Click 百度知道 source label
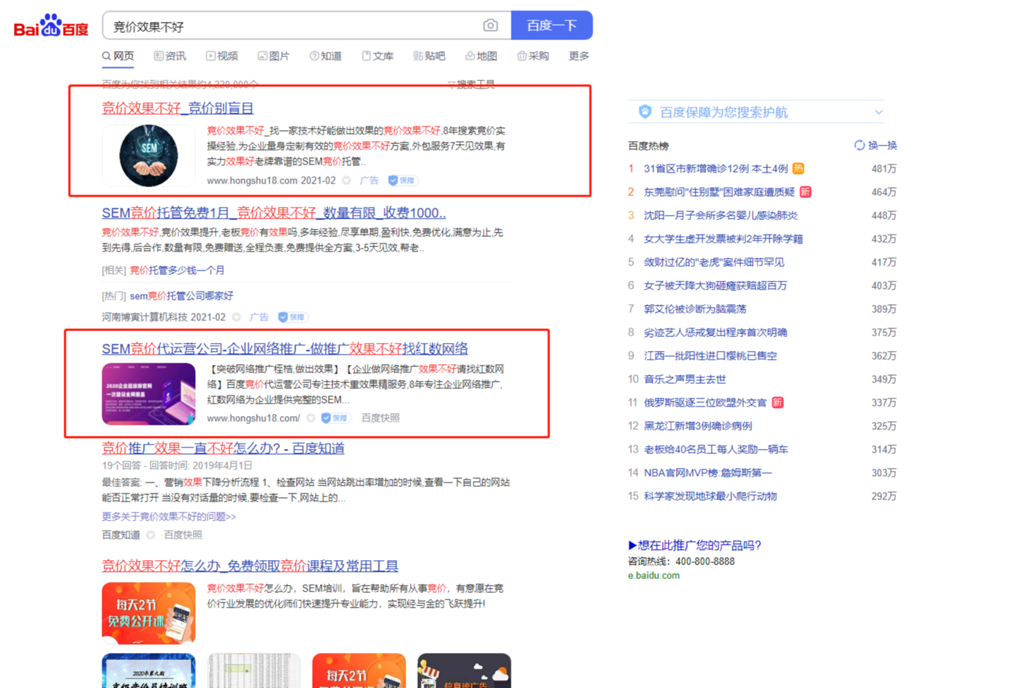 click(121, 535)
